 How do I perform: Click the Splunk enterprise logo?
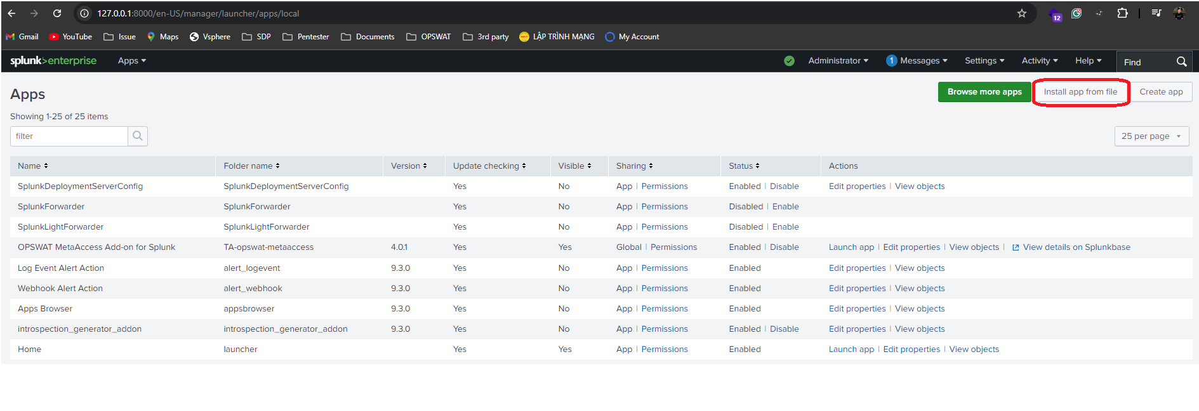point(53,61)
